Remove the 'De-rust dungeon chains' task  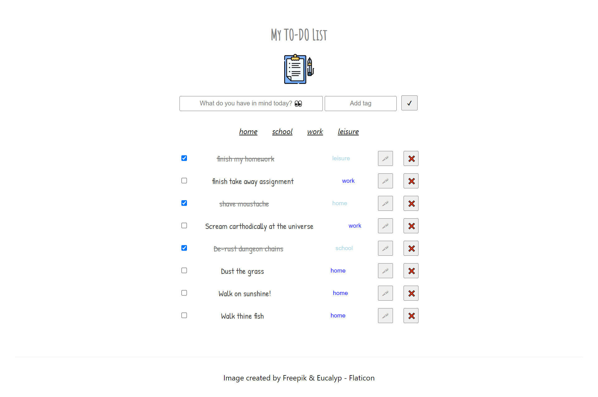click(411, 248)
